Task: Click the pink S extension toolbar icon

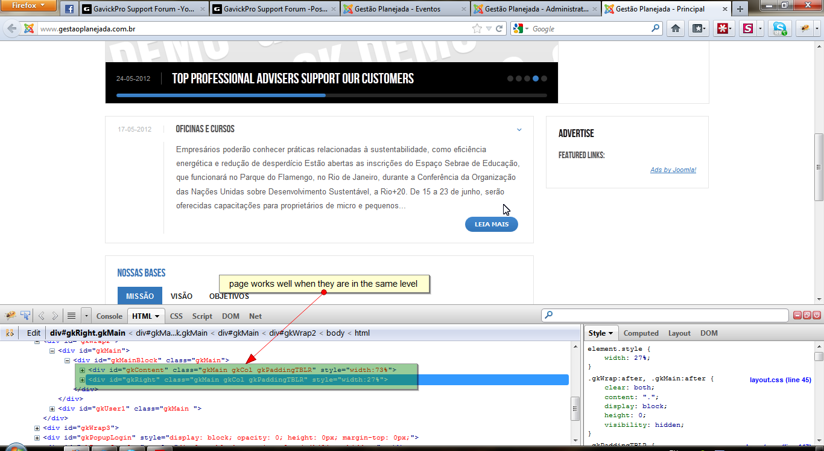Action: [x=748, y=28]
